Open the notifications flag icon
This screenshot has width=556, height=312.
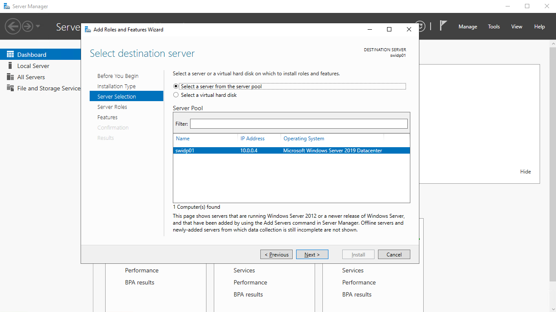pos(444,25)
